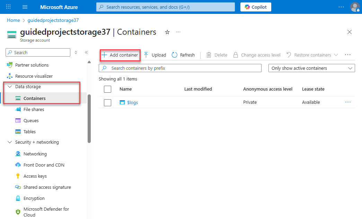Open File shares
The height and width of the screenshot is (219, 362).
coord(34,109)
